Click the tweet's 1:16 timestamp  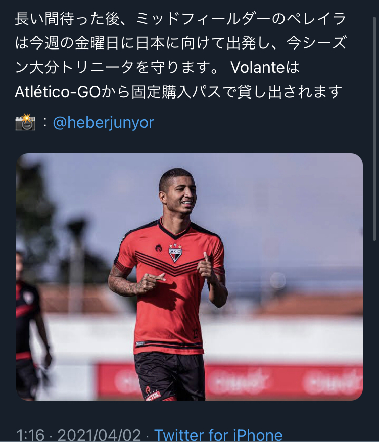30,435
